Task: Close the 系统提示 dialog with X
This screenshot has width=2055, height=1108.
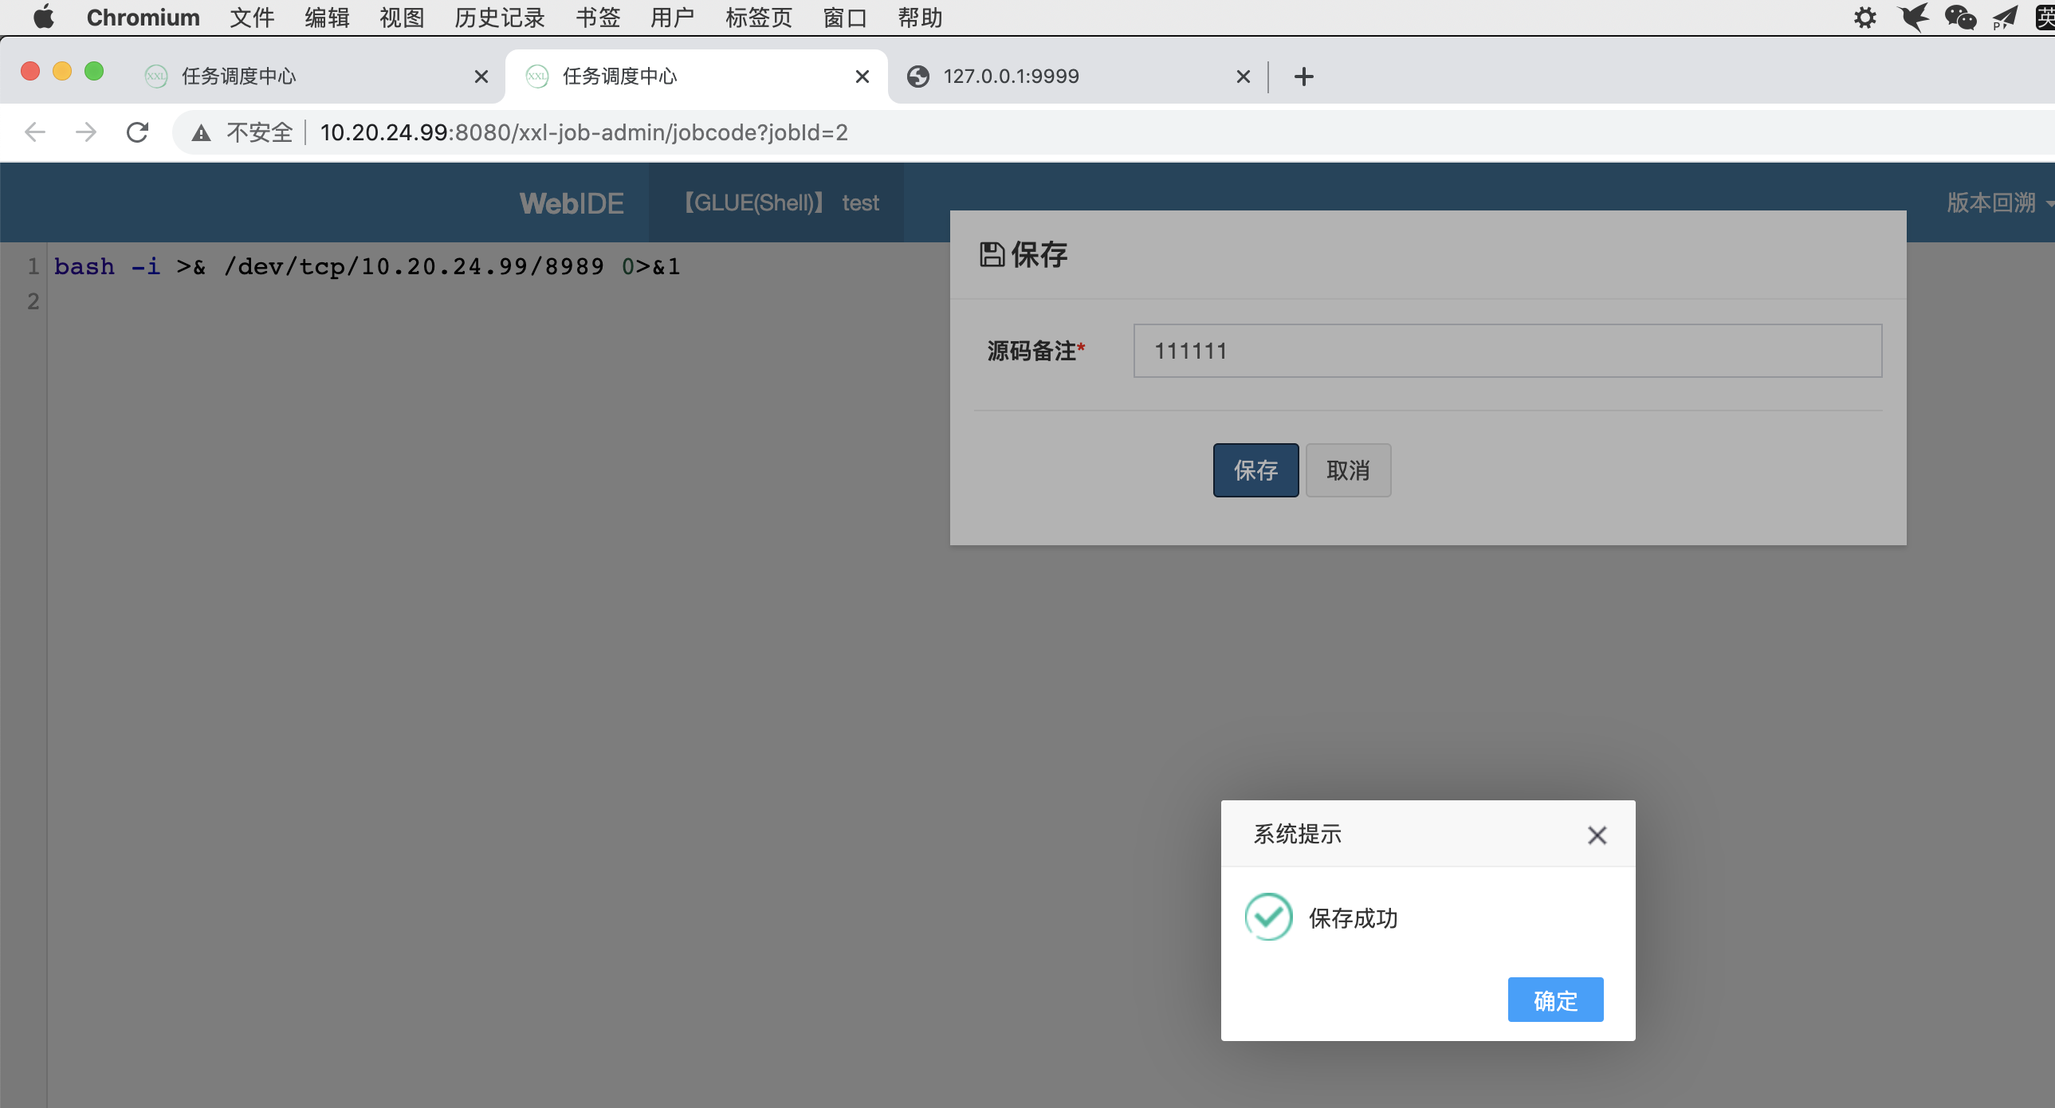Action: (1597, 835)
